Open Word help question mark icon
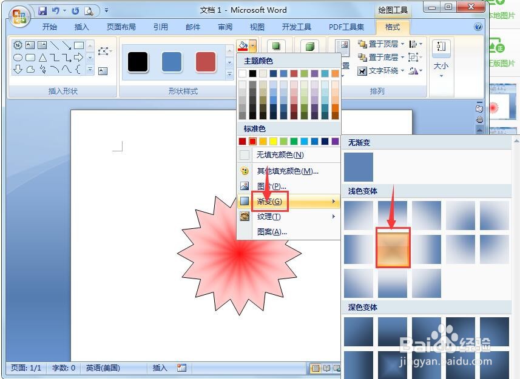The height and width of the screenshot is (379, 520). tap(478, 27)
